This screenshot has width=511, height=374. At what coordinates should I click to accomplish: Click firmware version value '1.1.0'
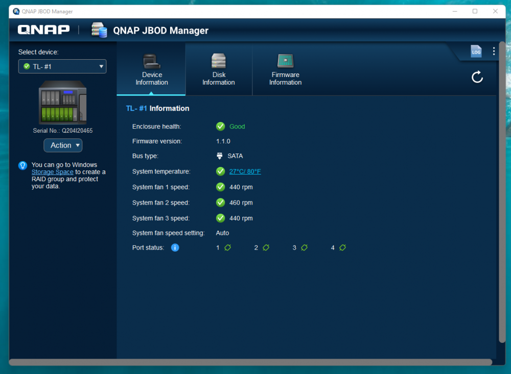[223, 141]
